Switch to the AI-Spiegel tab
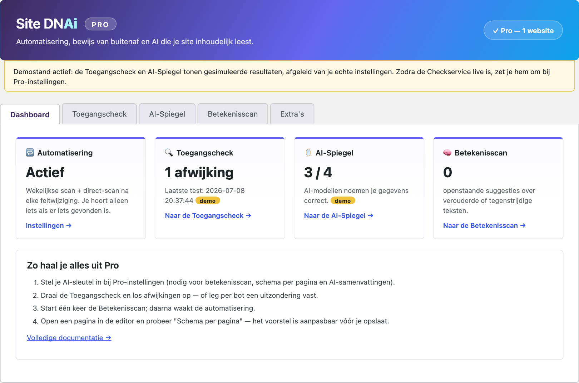The height and width of the screenshot is (383, 579). click(x=167, y=114)
